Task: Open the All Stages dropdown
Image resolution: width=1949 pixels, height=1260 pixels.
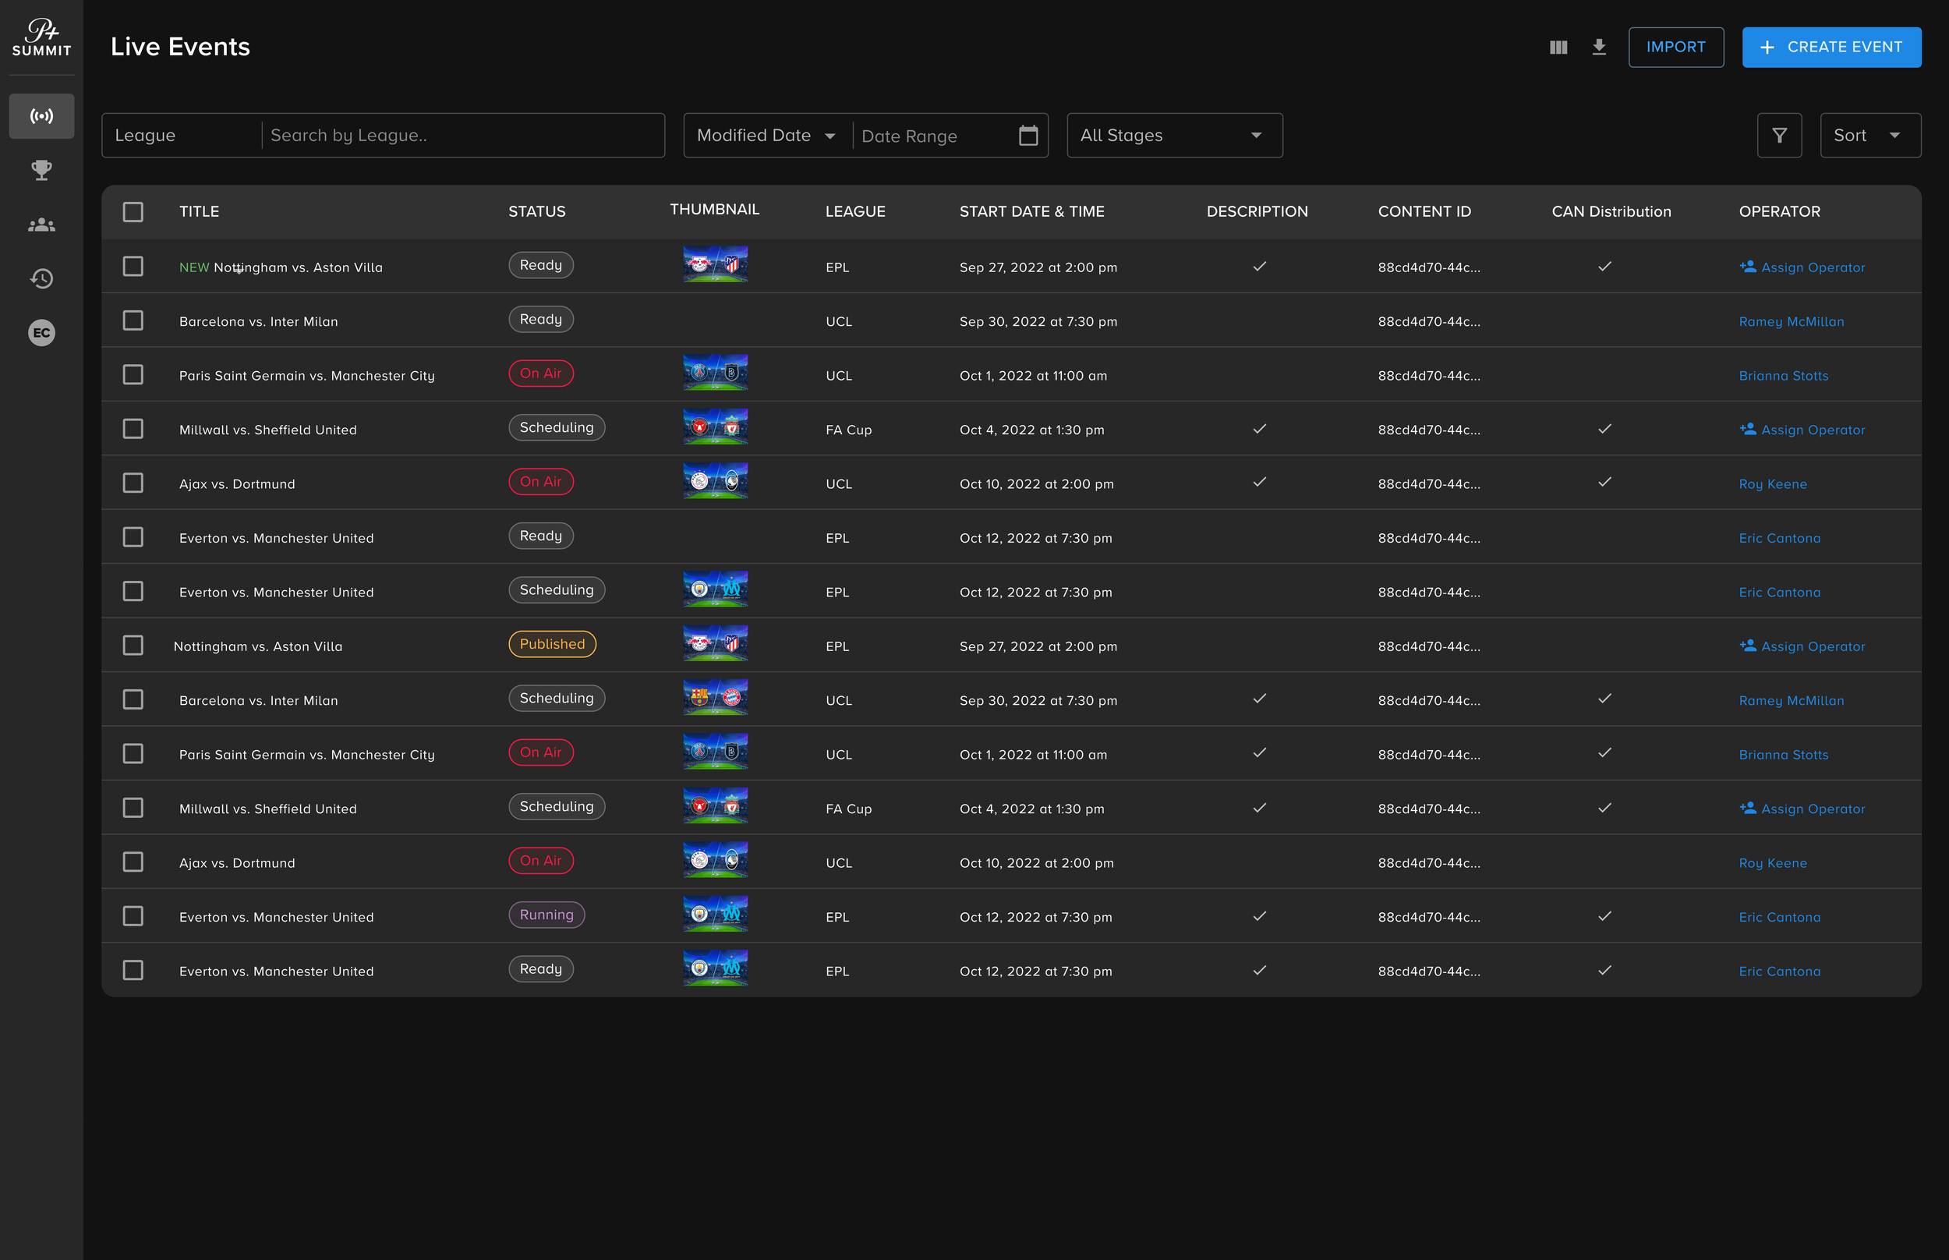Action: point(1173,136)
